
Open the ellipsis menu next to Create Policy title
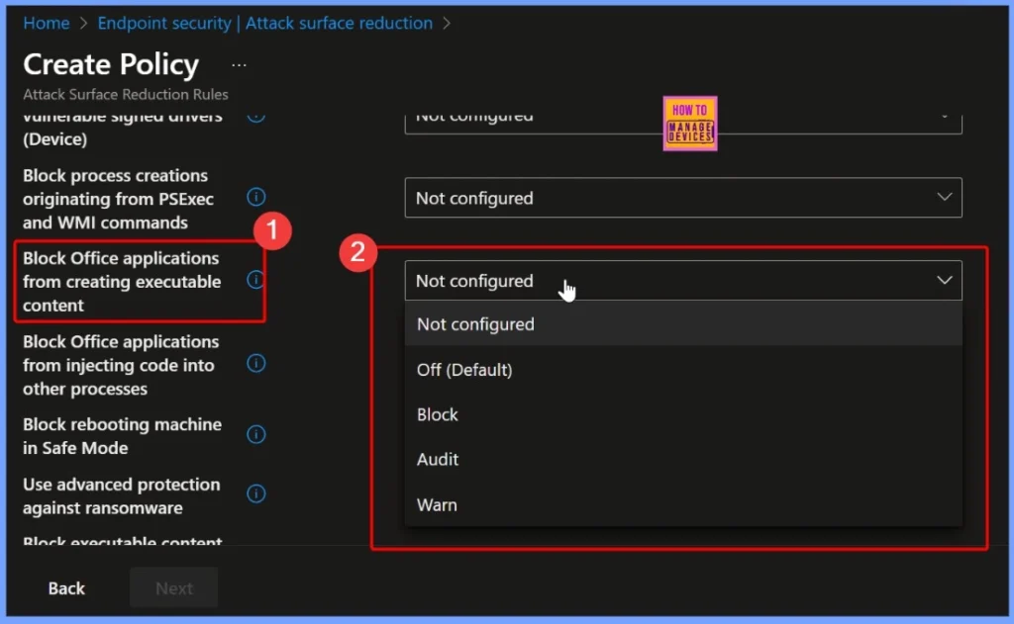point(238,66)
